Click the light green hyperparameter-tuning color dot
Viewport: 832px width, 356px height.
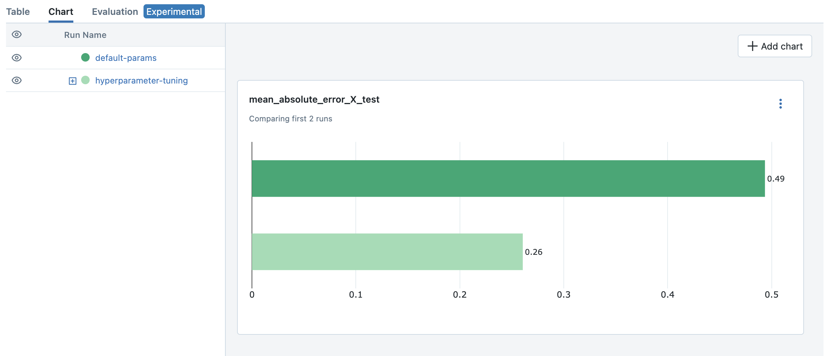(85, 80)
